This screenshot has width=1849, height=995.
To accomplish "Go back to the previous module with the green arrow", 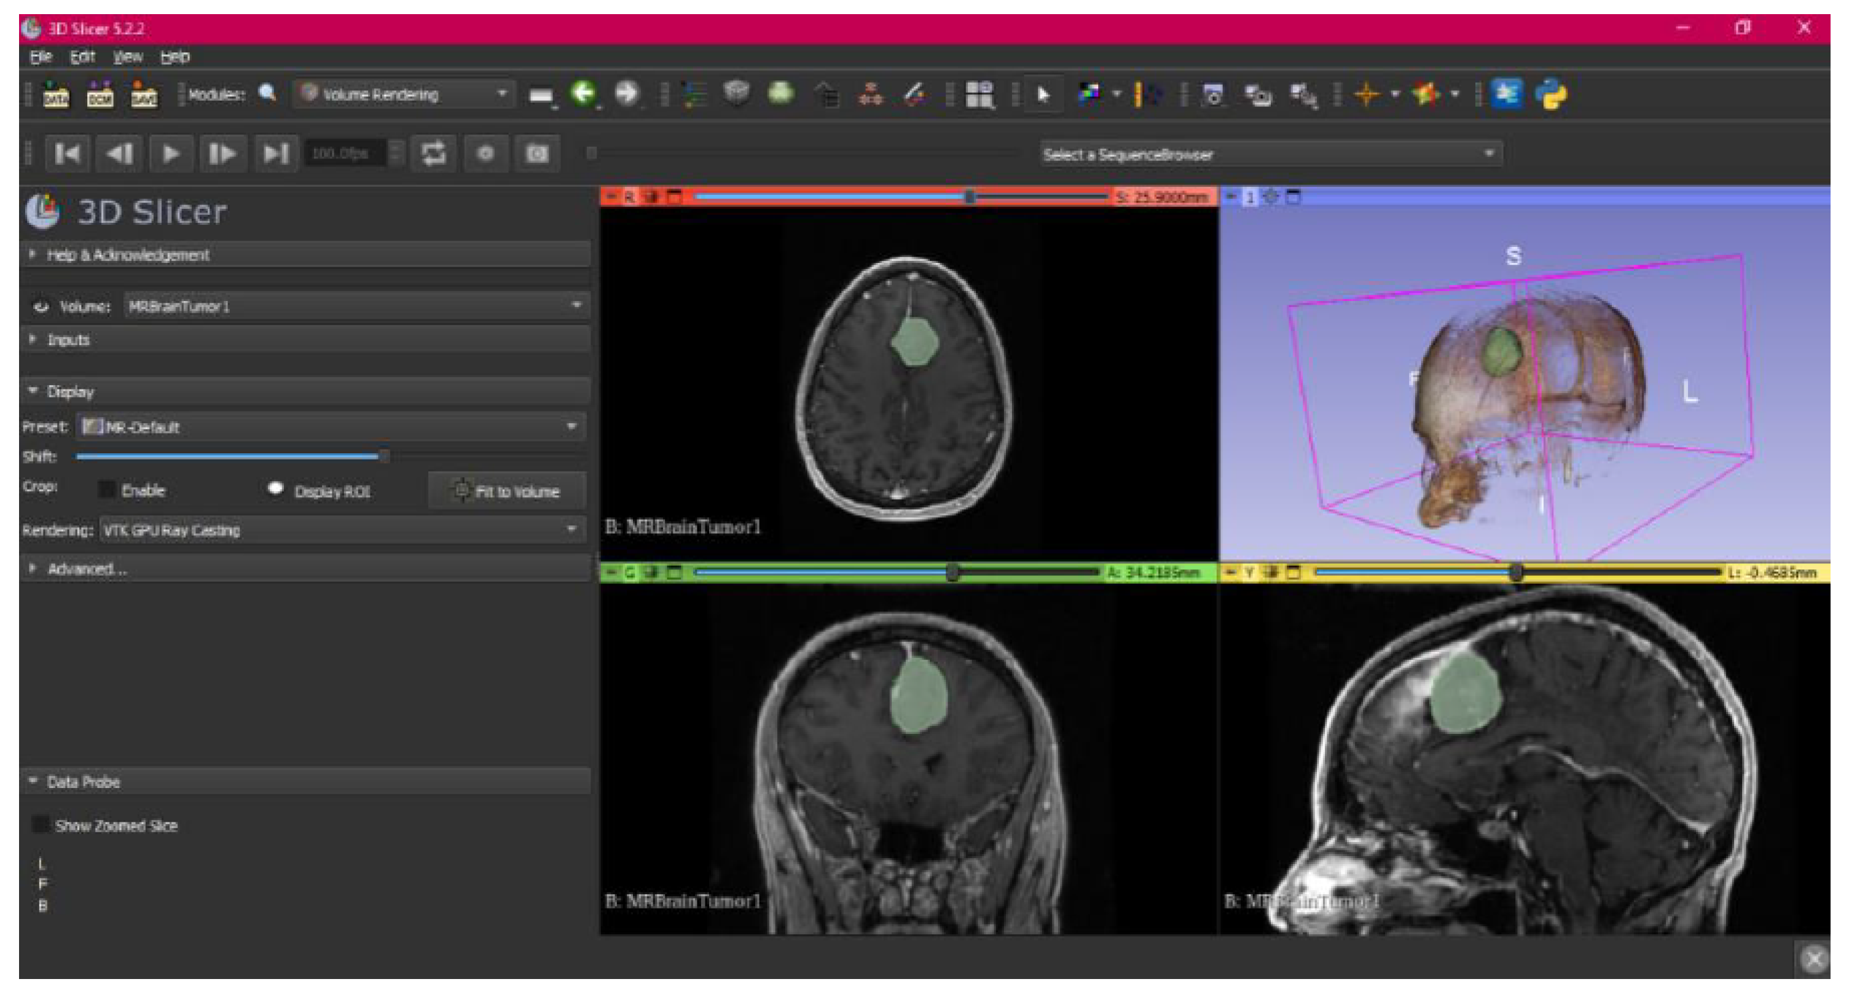I will tap(584, 93).
